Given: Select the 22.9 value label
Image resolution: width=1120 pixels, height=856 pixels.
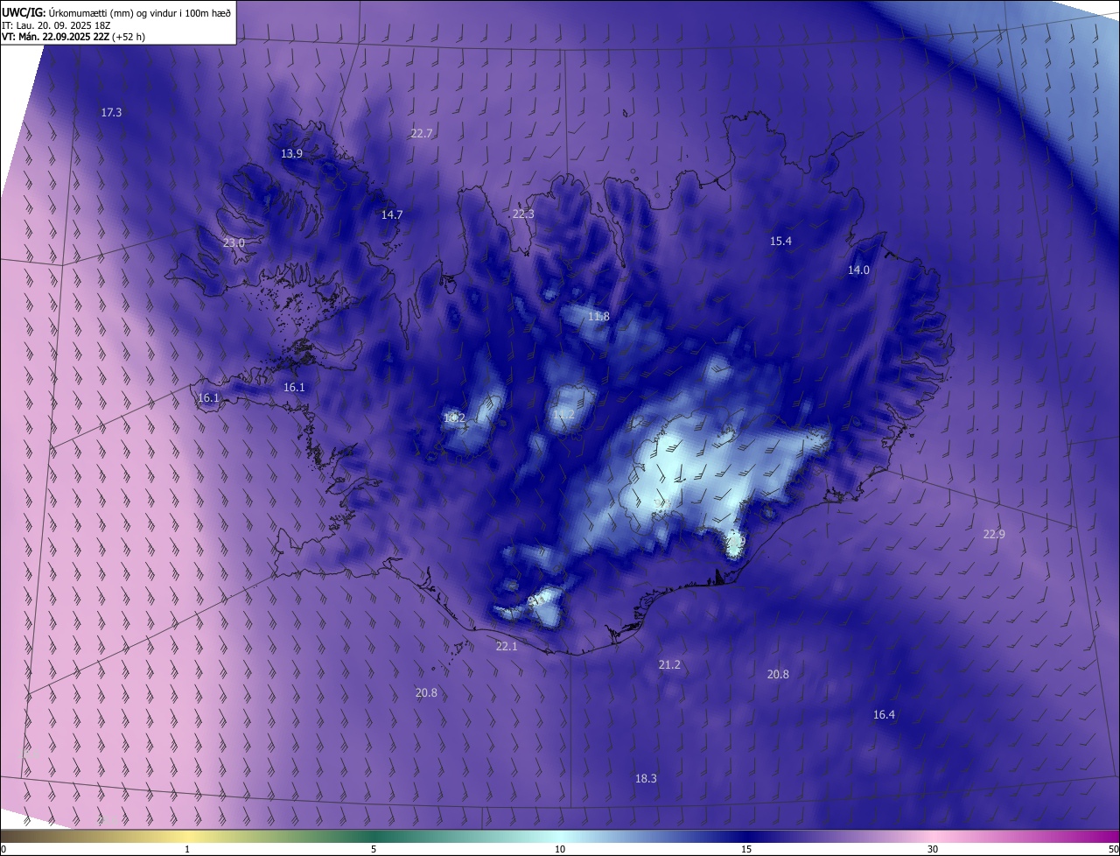Looking at the screenshot, I should (994, 534).
